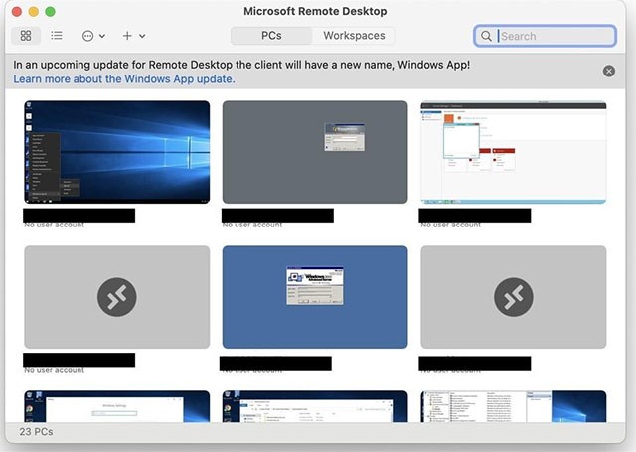The width and height of the screenshot is (636, 452).
Task: Open PC thumbnail showing Windows 10 Start menu
Action: click(x=117, y=152)
